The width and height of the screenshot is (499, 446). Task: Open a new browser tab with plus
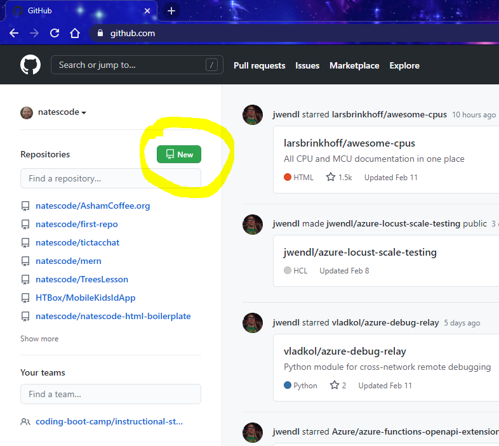171,11
